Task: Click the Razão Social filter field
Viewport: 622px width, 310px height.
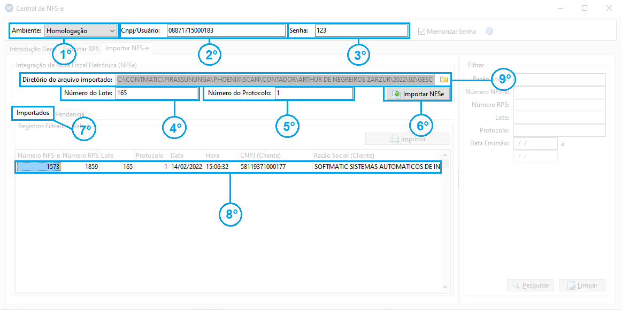Action: (560, 79)
